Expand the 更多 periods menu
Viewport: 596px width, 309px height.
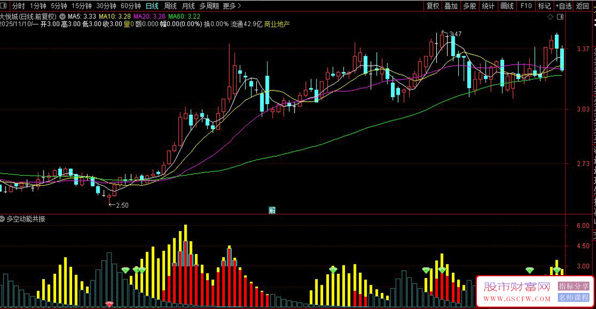click(x=232, y=6)
